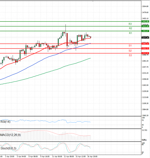Screen dimensions: 150x158
Task: Click the S2 support label
Action: click(130, 51)
